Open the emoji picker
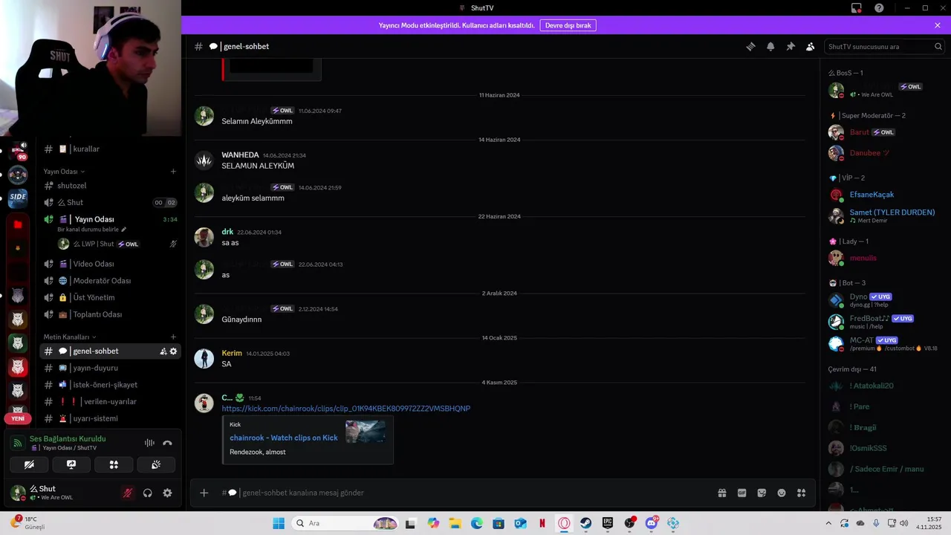951x535 pixels. point(782,493)
